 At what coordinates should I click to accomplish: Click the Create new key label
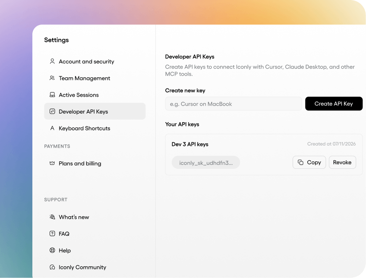coord(185,90)
